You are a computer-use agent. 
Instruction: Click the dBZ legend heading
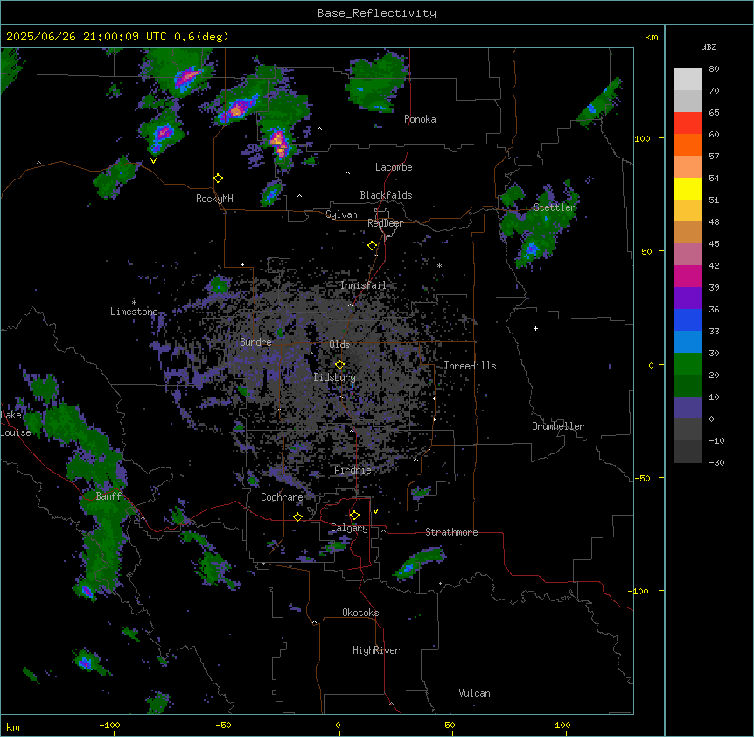pyautogui.click(x=709, y=47)
